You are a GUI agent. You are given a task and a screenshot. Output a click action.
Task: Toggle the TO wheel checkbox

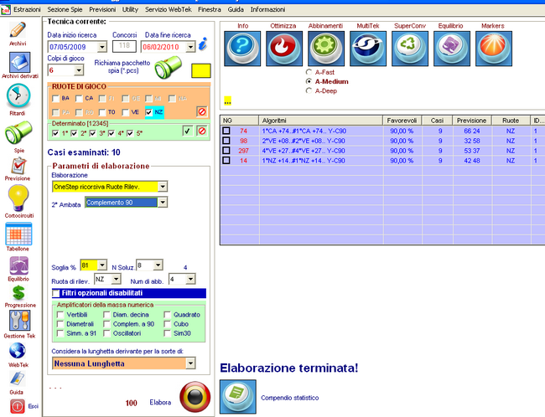point(102,112)
